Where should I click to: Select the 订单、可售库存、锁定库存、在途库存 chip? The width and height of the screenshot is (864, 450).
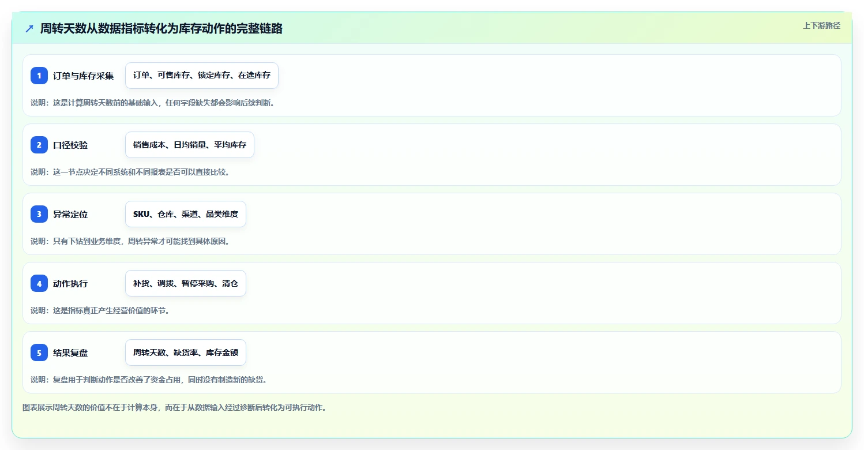(202, 76)
